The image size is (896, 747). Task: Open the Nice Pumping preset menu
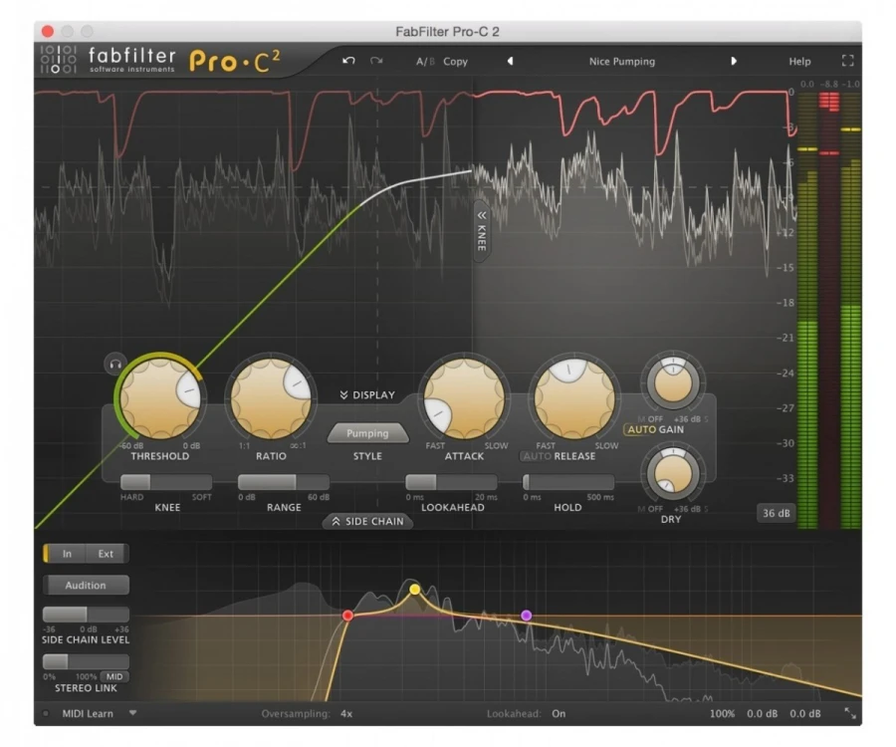[621, 61]
